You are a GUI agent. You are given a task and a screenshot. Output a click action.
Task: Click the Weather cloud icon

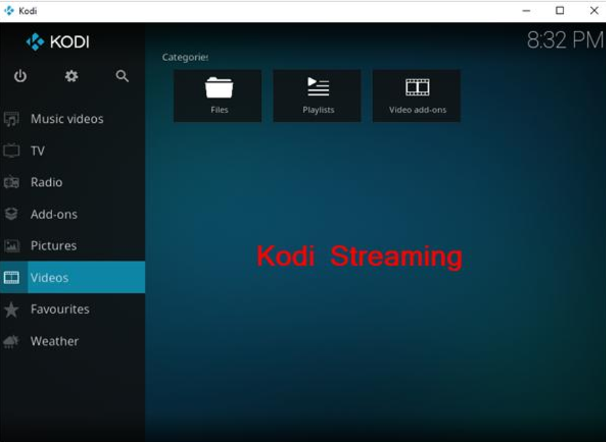tap(12, 341)
